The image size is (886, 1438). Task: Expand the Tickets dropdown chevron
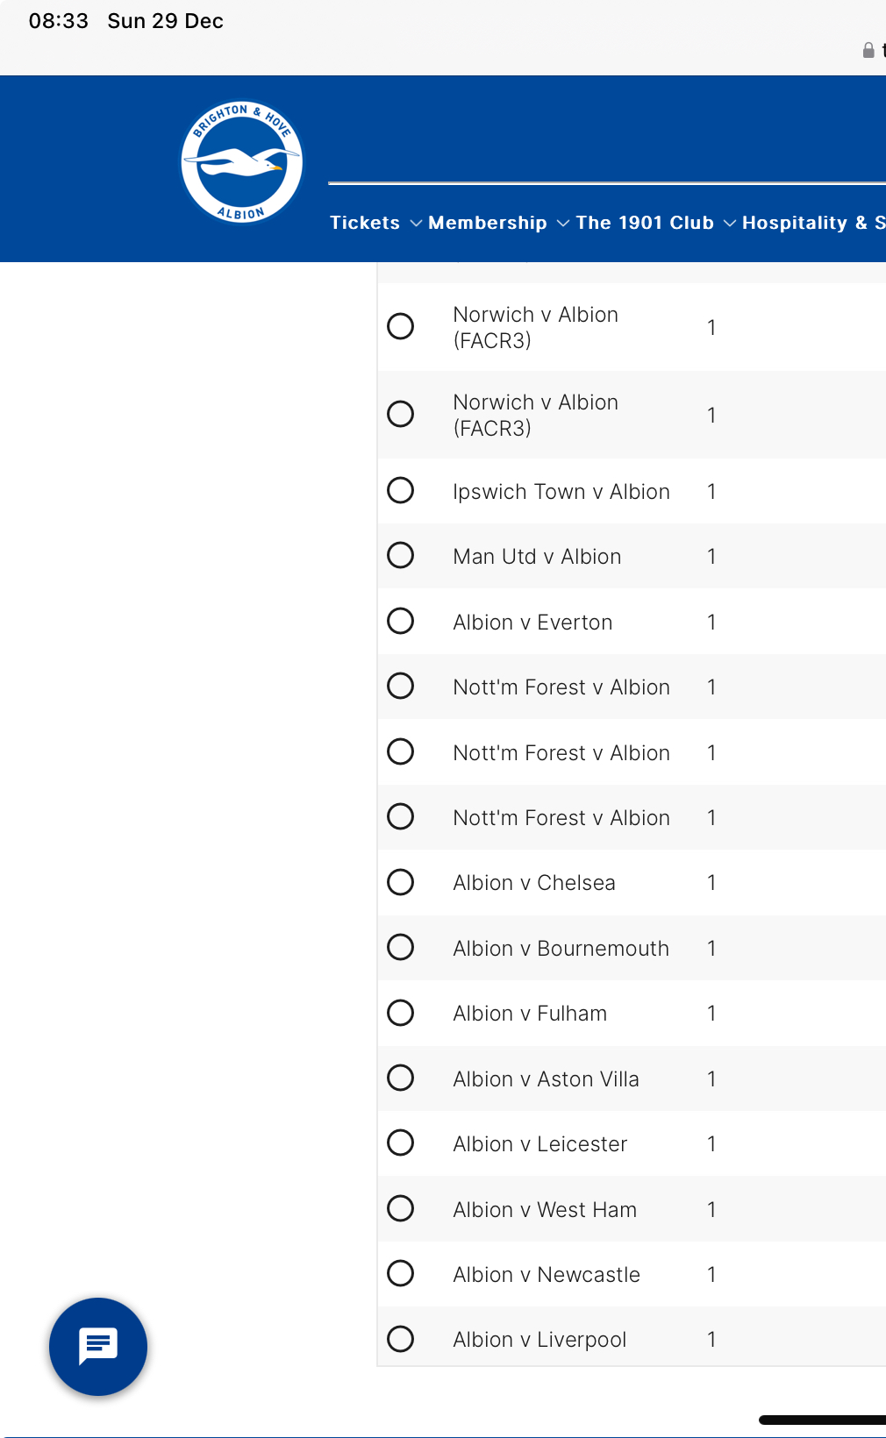(x=416, y=224)
